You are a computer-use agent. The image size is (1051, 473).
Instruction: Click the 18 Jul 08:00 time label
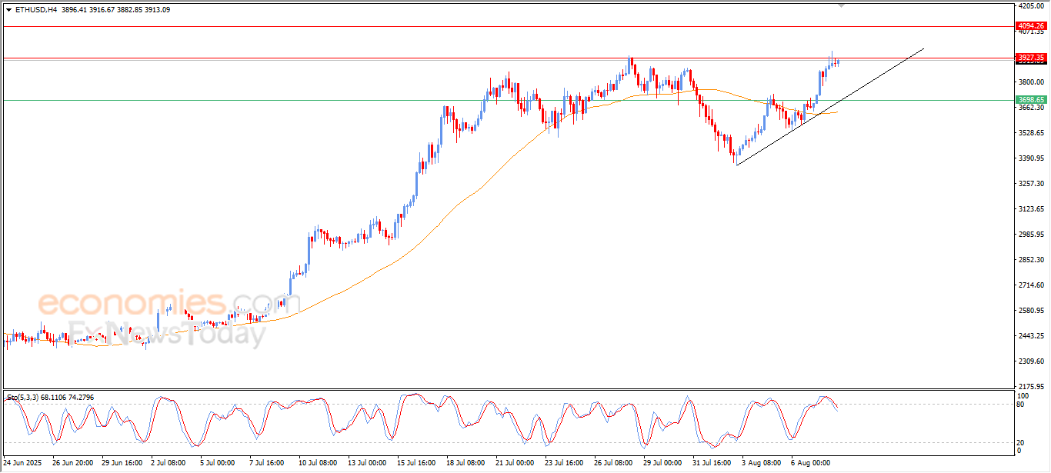pyautogui.click(x=465, y=464)
